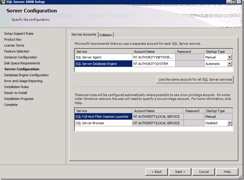Click Full-text Filter Daemon's LOCAL SERVICE account cell
Viewport: 244px width, 180px height.
click(158, 117)
